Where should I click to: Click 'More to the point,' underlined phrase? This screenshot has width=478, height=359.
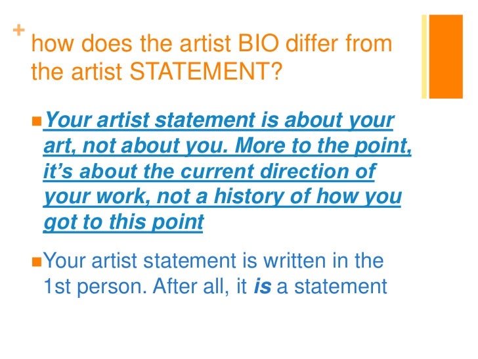tap(323, 145)
